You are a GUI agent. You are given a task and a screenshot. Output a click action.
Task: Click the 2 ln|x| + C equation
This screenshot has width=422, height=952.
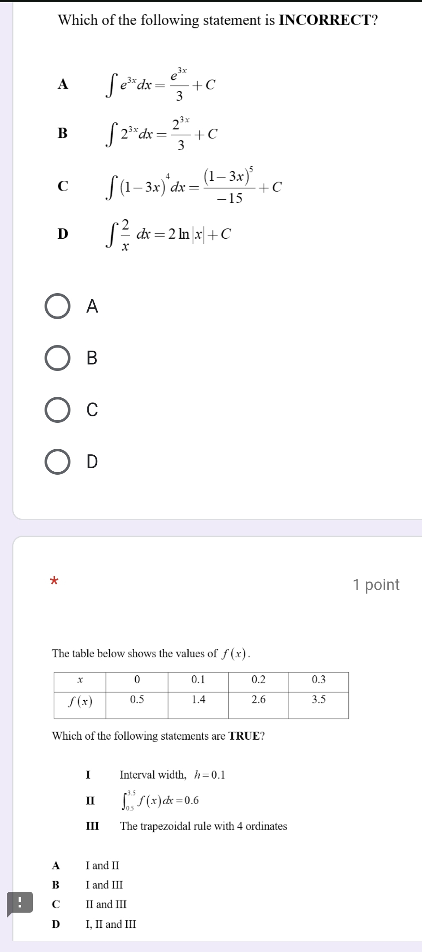coord(169,234)
